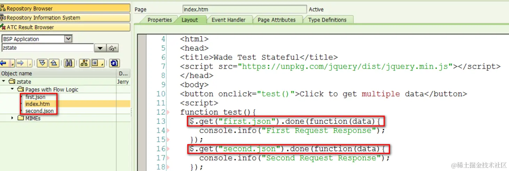
Task: Select index.htm in the object tree
Action: [x=37, y=104]
